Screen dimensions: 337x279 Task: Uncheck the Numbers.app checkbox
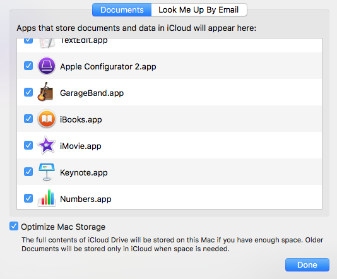pyautogui.click(x=28, y=198)
